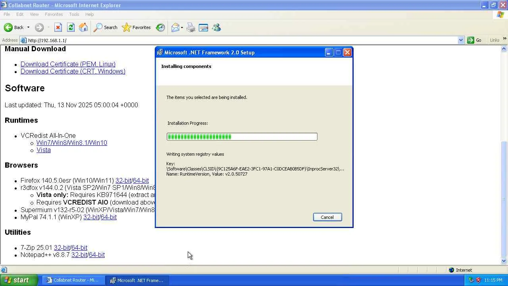Image resolution: width=508 pixels, height=286 pixels.
Task: Switch to .NET Framework taskbar button
Action: 137,280
